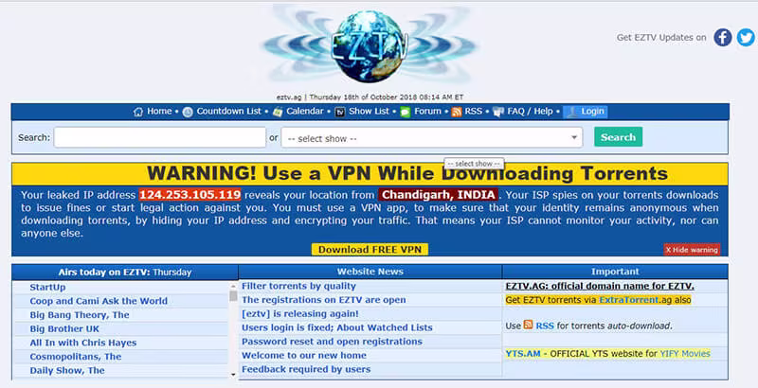The width and height of the screenshot is (758, 388).
Task: Open The registrations on EZTV are open
Action: 323,300
